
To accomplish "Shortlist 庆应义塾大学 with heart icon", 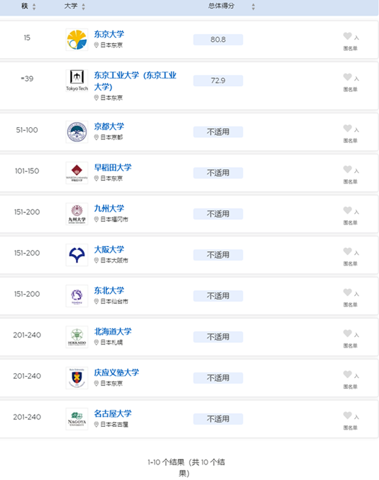I will (x=347, y=374).
